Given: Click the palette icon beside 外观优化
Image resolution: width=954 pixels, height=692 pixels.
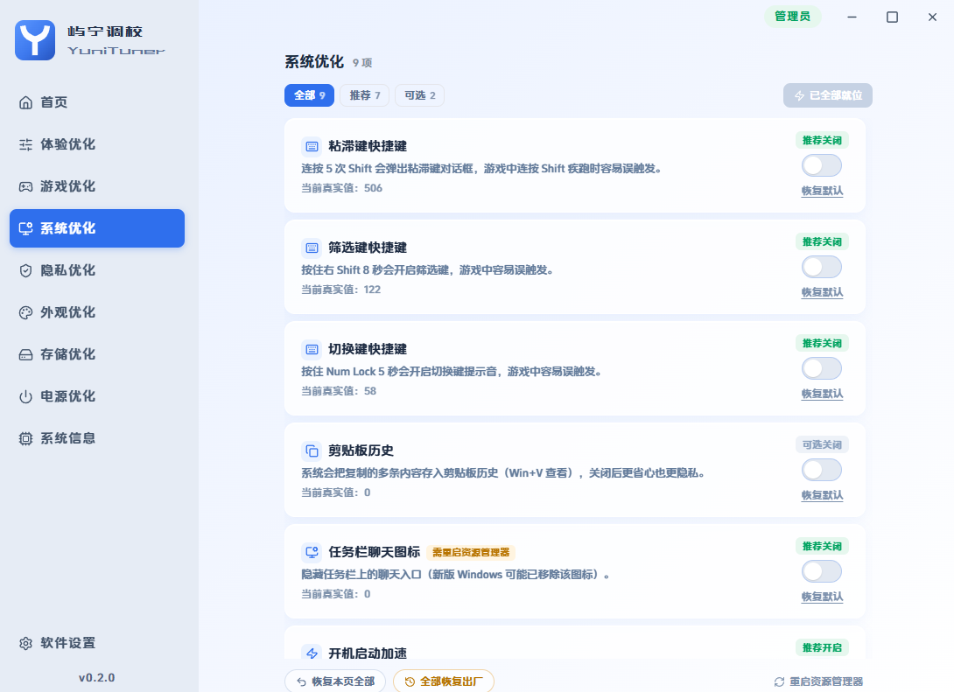Looking at the screenshot, I should pyautogui.click(x=25, y=312).
